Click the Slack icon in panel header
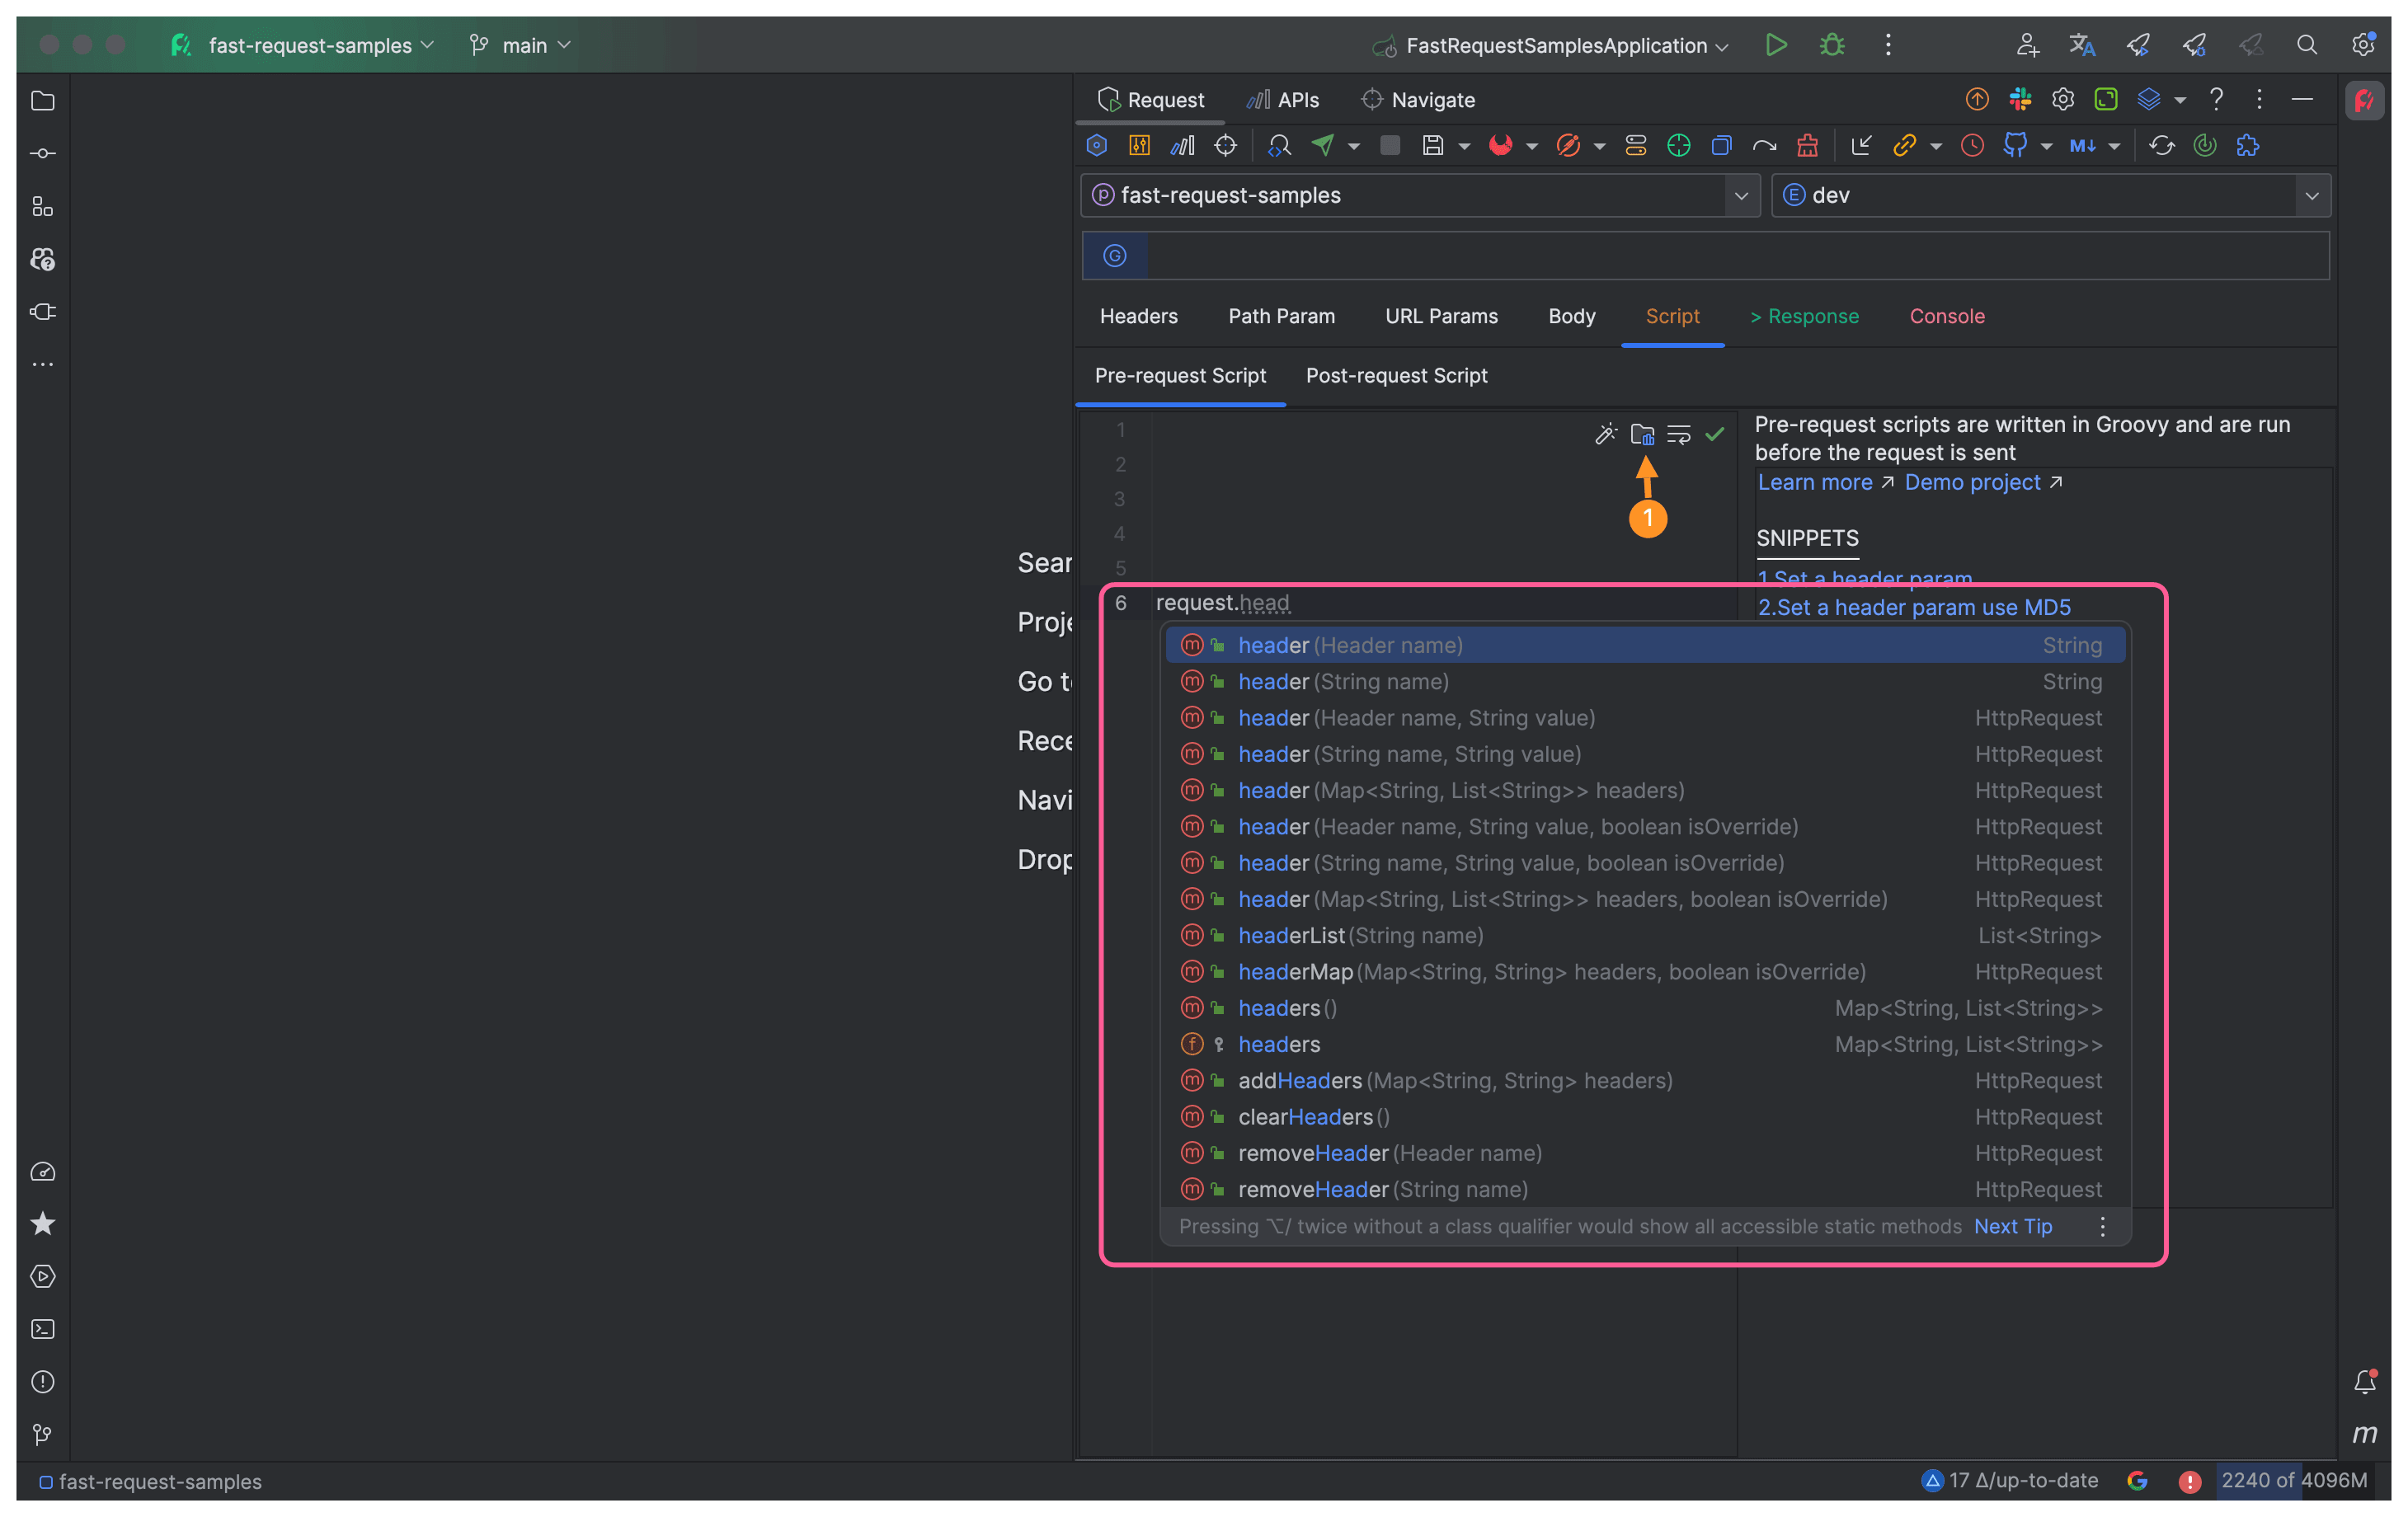Image resolution: width=2408 pixels, height=1517 pixels. (2020, 99)
